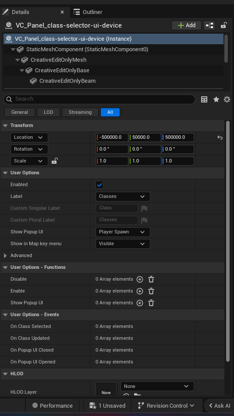
Task: Open the Scale type dropdown
Action: click(29, 161)
